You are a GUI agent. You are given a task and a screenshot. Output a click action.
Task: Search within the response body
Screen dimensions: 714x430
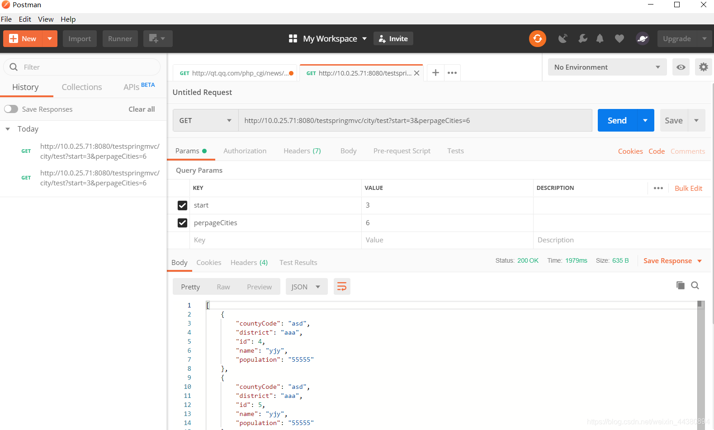695,285
